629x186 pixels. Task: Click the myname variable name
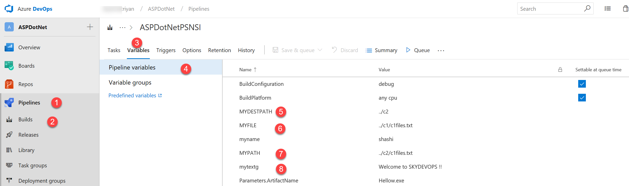249,139
